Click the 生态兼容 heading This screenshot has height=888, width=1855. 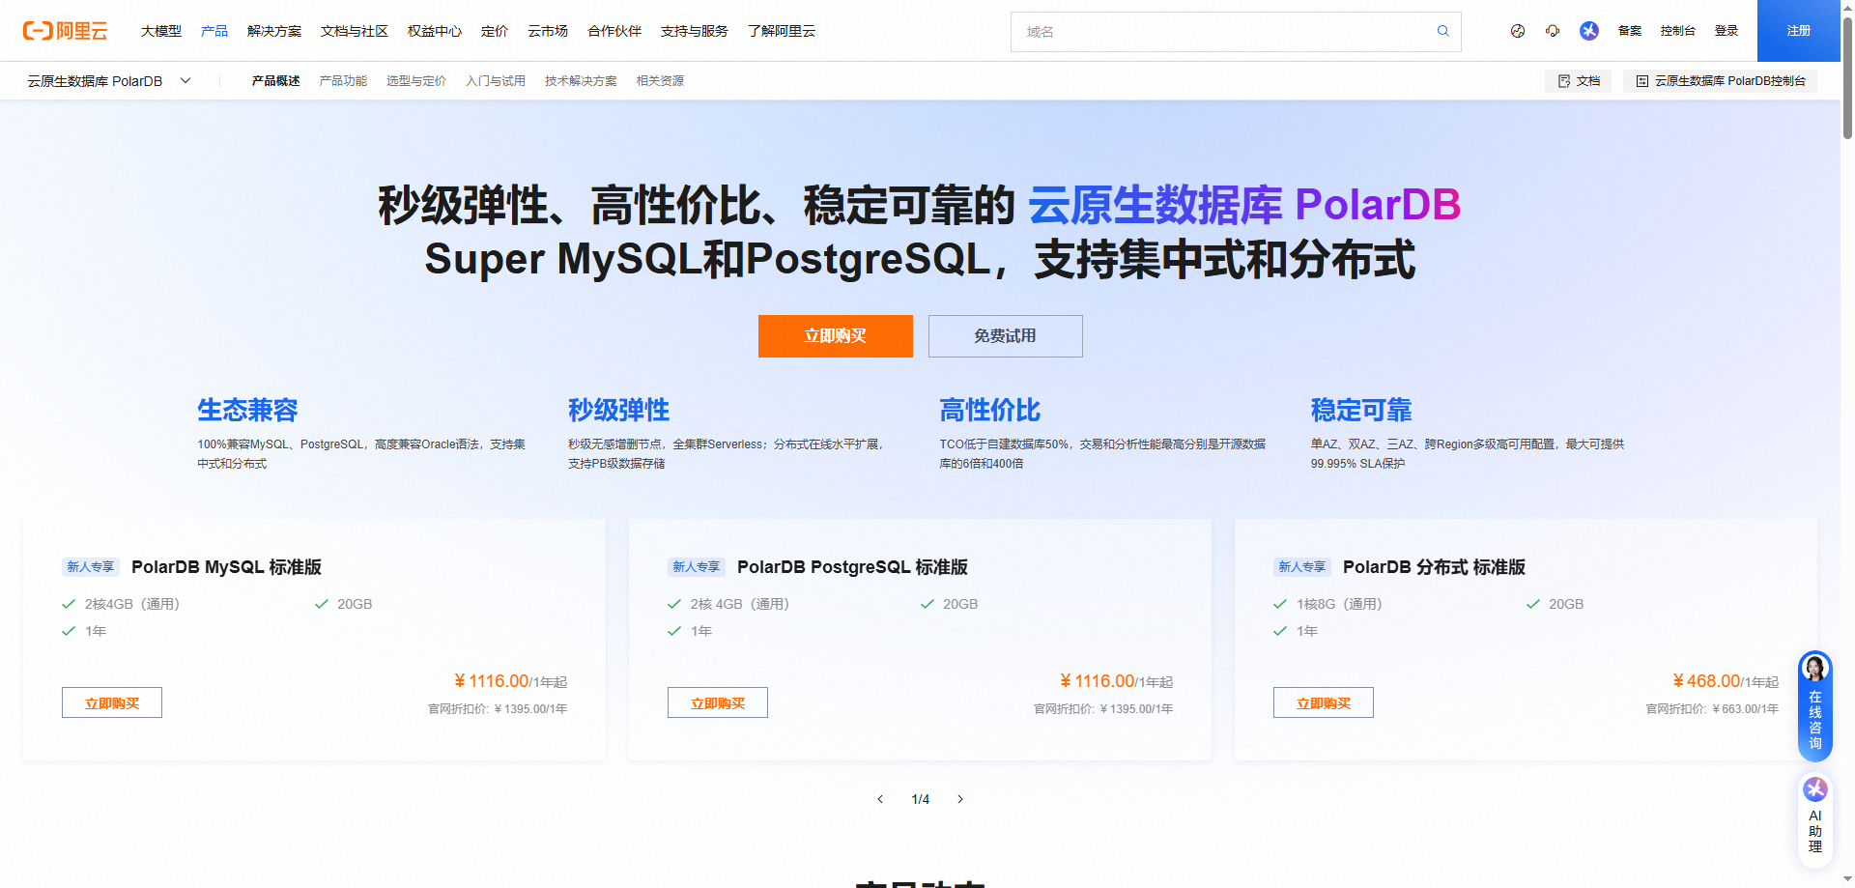tap(248, 410)
